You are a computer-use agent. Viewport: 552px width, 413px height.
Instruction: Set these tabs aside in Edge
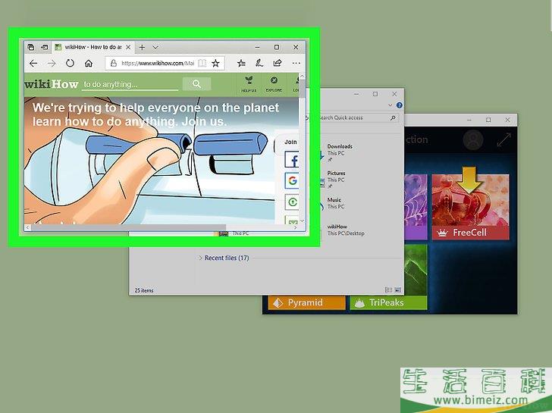pos(44,47)
